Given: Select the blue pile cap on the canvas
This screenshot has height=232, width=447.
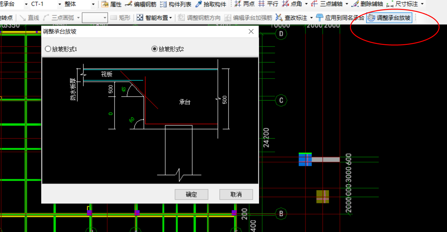Looking at the screenshot, I should 305,159.
